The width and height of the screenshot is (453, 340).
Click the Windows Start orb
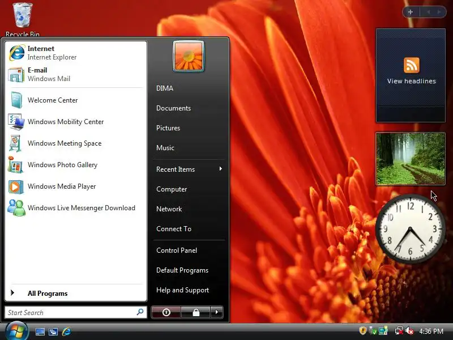pos(16,331)
